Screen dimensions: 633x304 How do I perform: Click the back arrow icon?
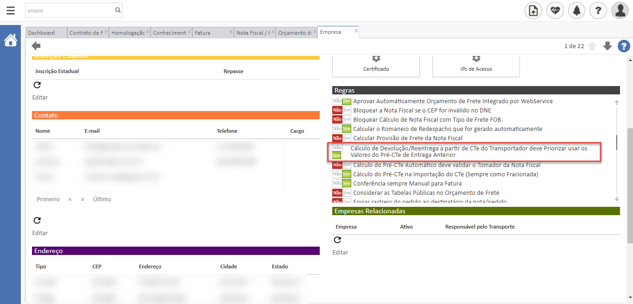(36, 46)
